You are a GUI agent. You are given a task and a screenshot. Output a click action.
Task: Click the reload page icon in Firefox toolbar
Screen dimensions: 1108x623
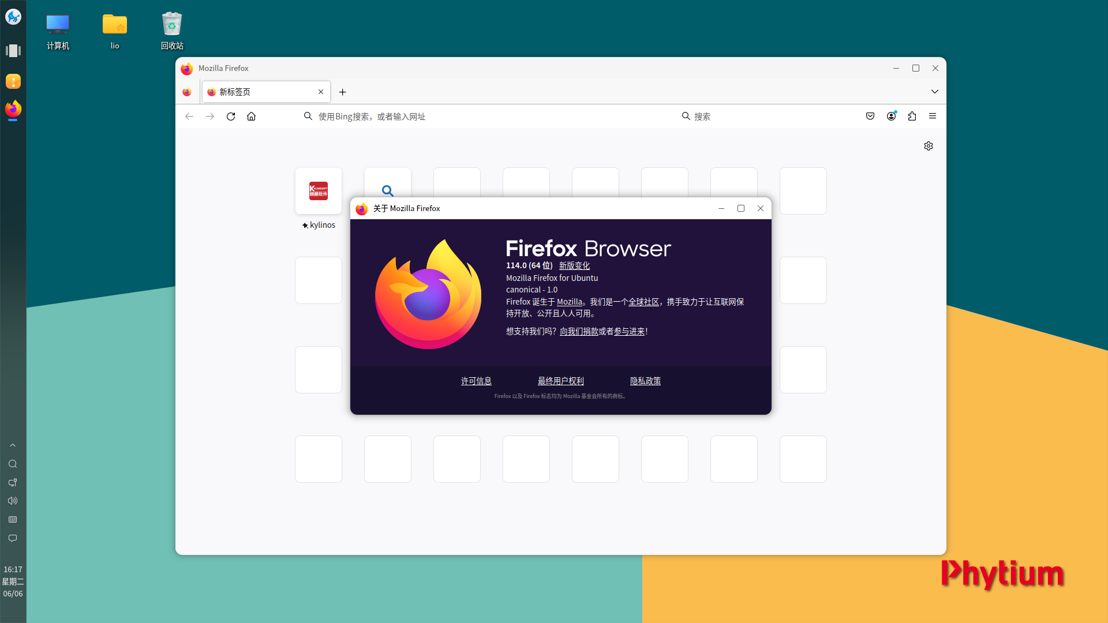point(231,117)
